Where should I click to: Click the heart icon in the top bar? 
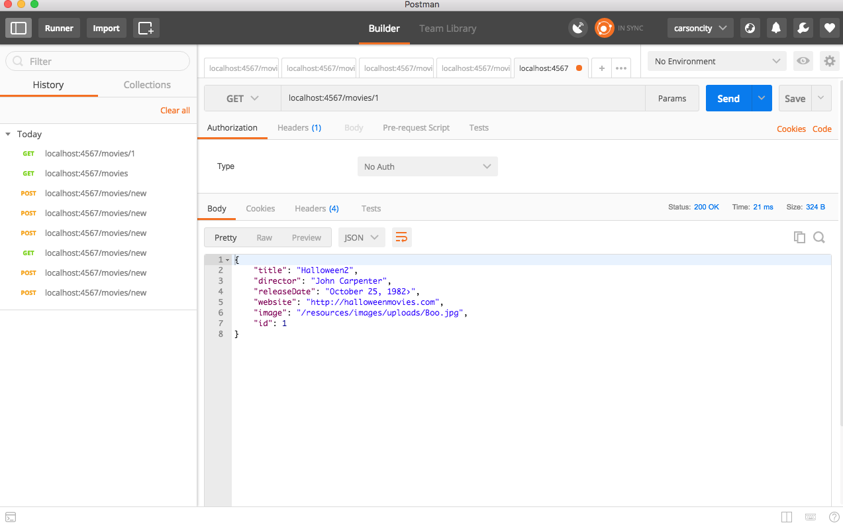[828, 28]
